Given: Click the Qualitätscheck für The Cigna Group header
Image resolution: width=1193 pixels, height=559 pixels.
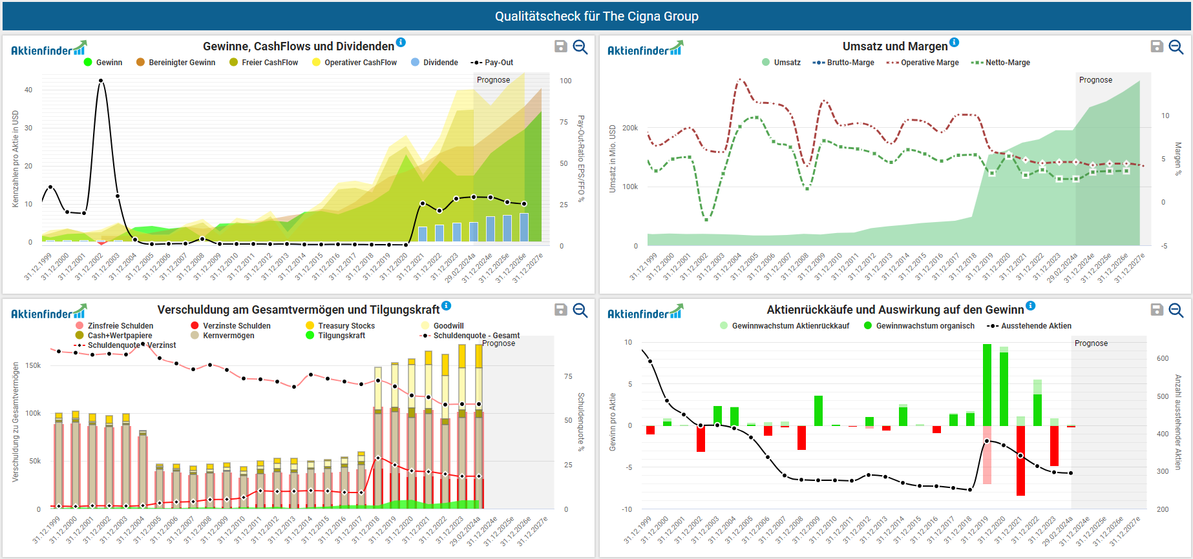Looking at the screenshot, I should click(x=596, y=16).
